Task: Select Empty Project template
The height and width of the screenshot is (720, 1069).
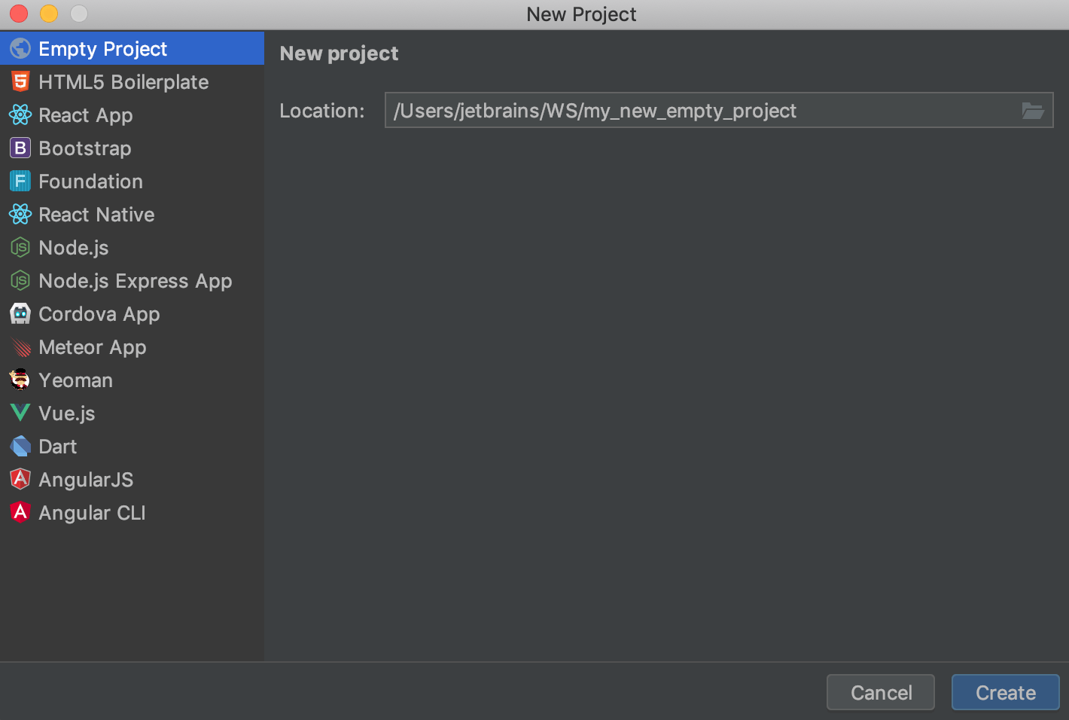Action: (x=132, y=49)
